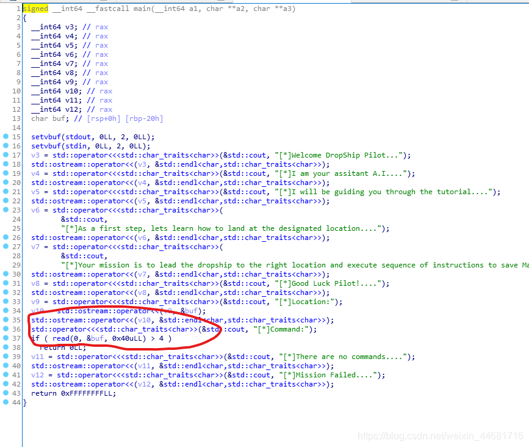Click string "[*]There are no commands...."
Image resolution: width=529 pixels, height=447 pixels.
pos(343,357)
